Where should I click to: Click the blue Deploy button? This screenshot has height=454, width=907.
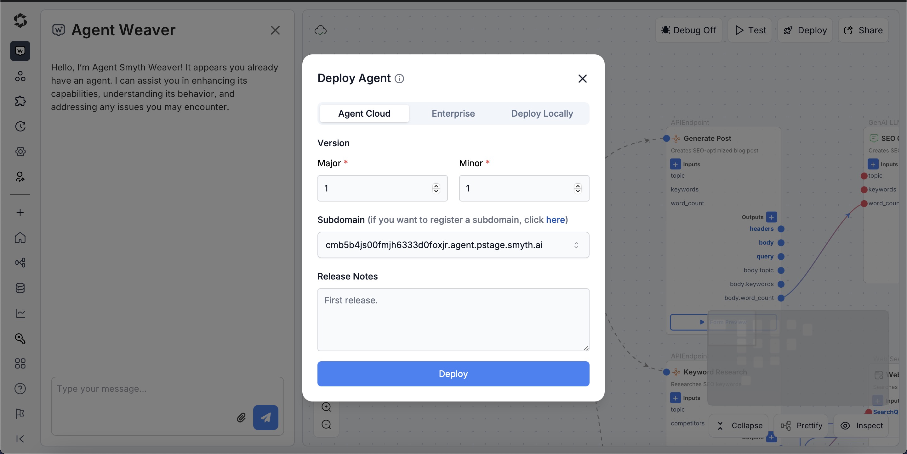point(453,374)
